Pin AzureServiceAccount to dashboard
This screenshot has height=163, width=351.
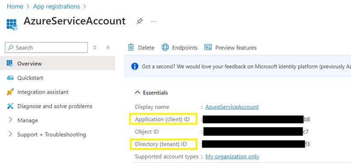tap(140, 21)
